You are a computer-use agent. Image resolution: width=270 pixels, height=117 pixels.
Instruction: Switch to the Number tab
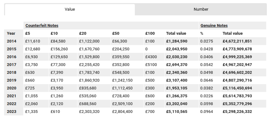tap(201, 9)
